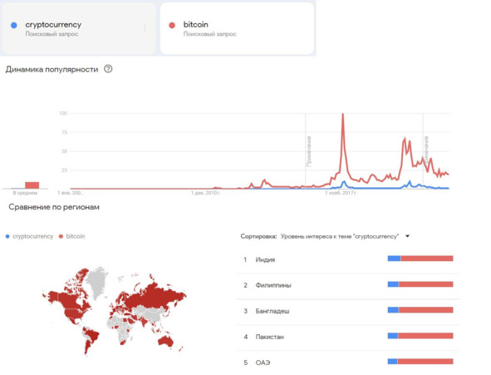The height and width of the screenshot is (375, 491).
Task: Select the blue cryptocurrency term dot
Action: tap(14, 26)
